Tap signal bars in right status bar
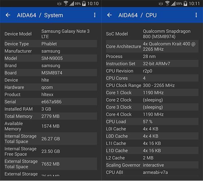203x181 pixels. coord(173,4)
